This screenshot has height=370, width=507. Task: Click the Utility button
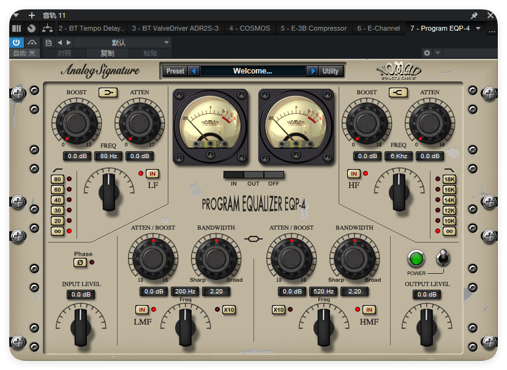[330, 71]
